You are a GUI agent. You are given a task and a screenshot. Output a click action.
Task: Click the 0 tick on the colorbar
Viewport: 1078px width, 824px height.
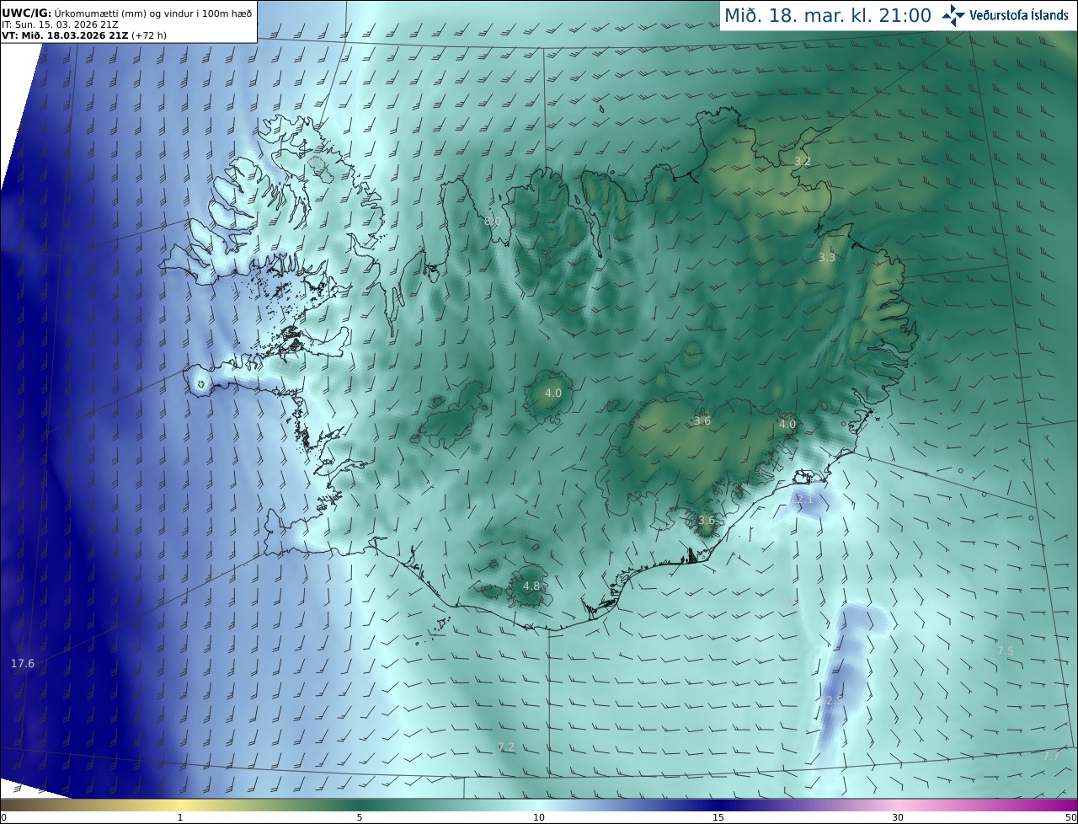pyautogui.click(x=3, y=817)
